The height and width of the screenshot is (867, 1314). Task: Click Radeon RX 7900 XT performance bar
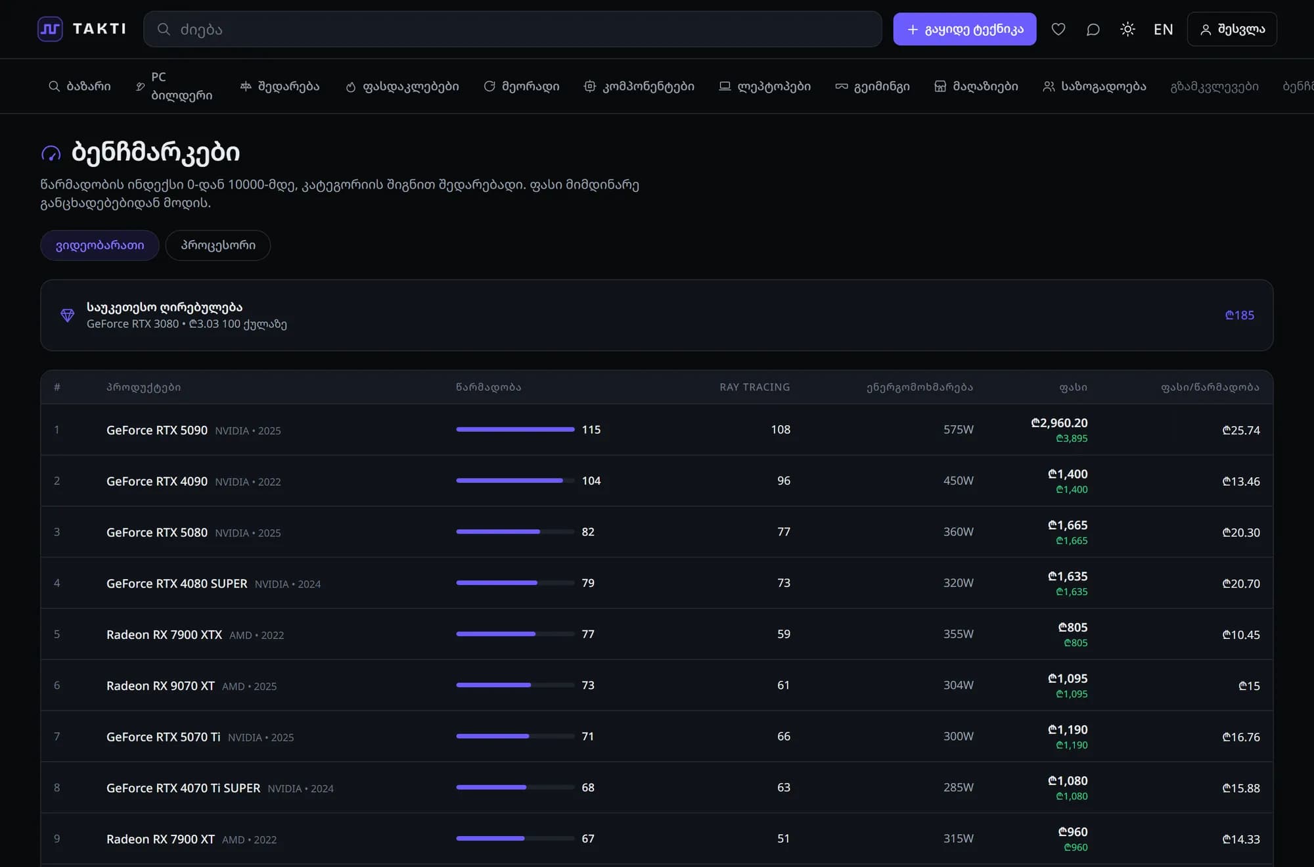click(515, 838)
